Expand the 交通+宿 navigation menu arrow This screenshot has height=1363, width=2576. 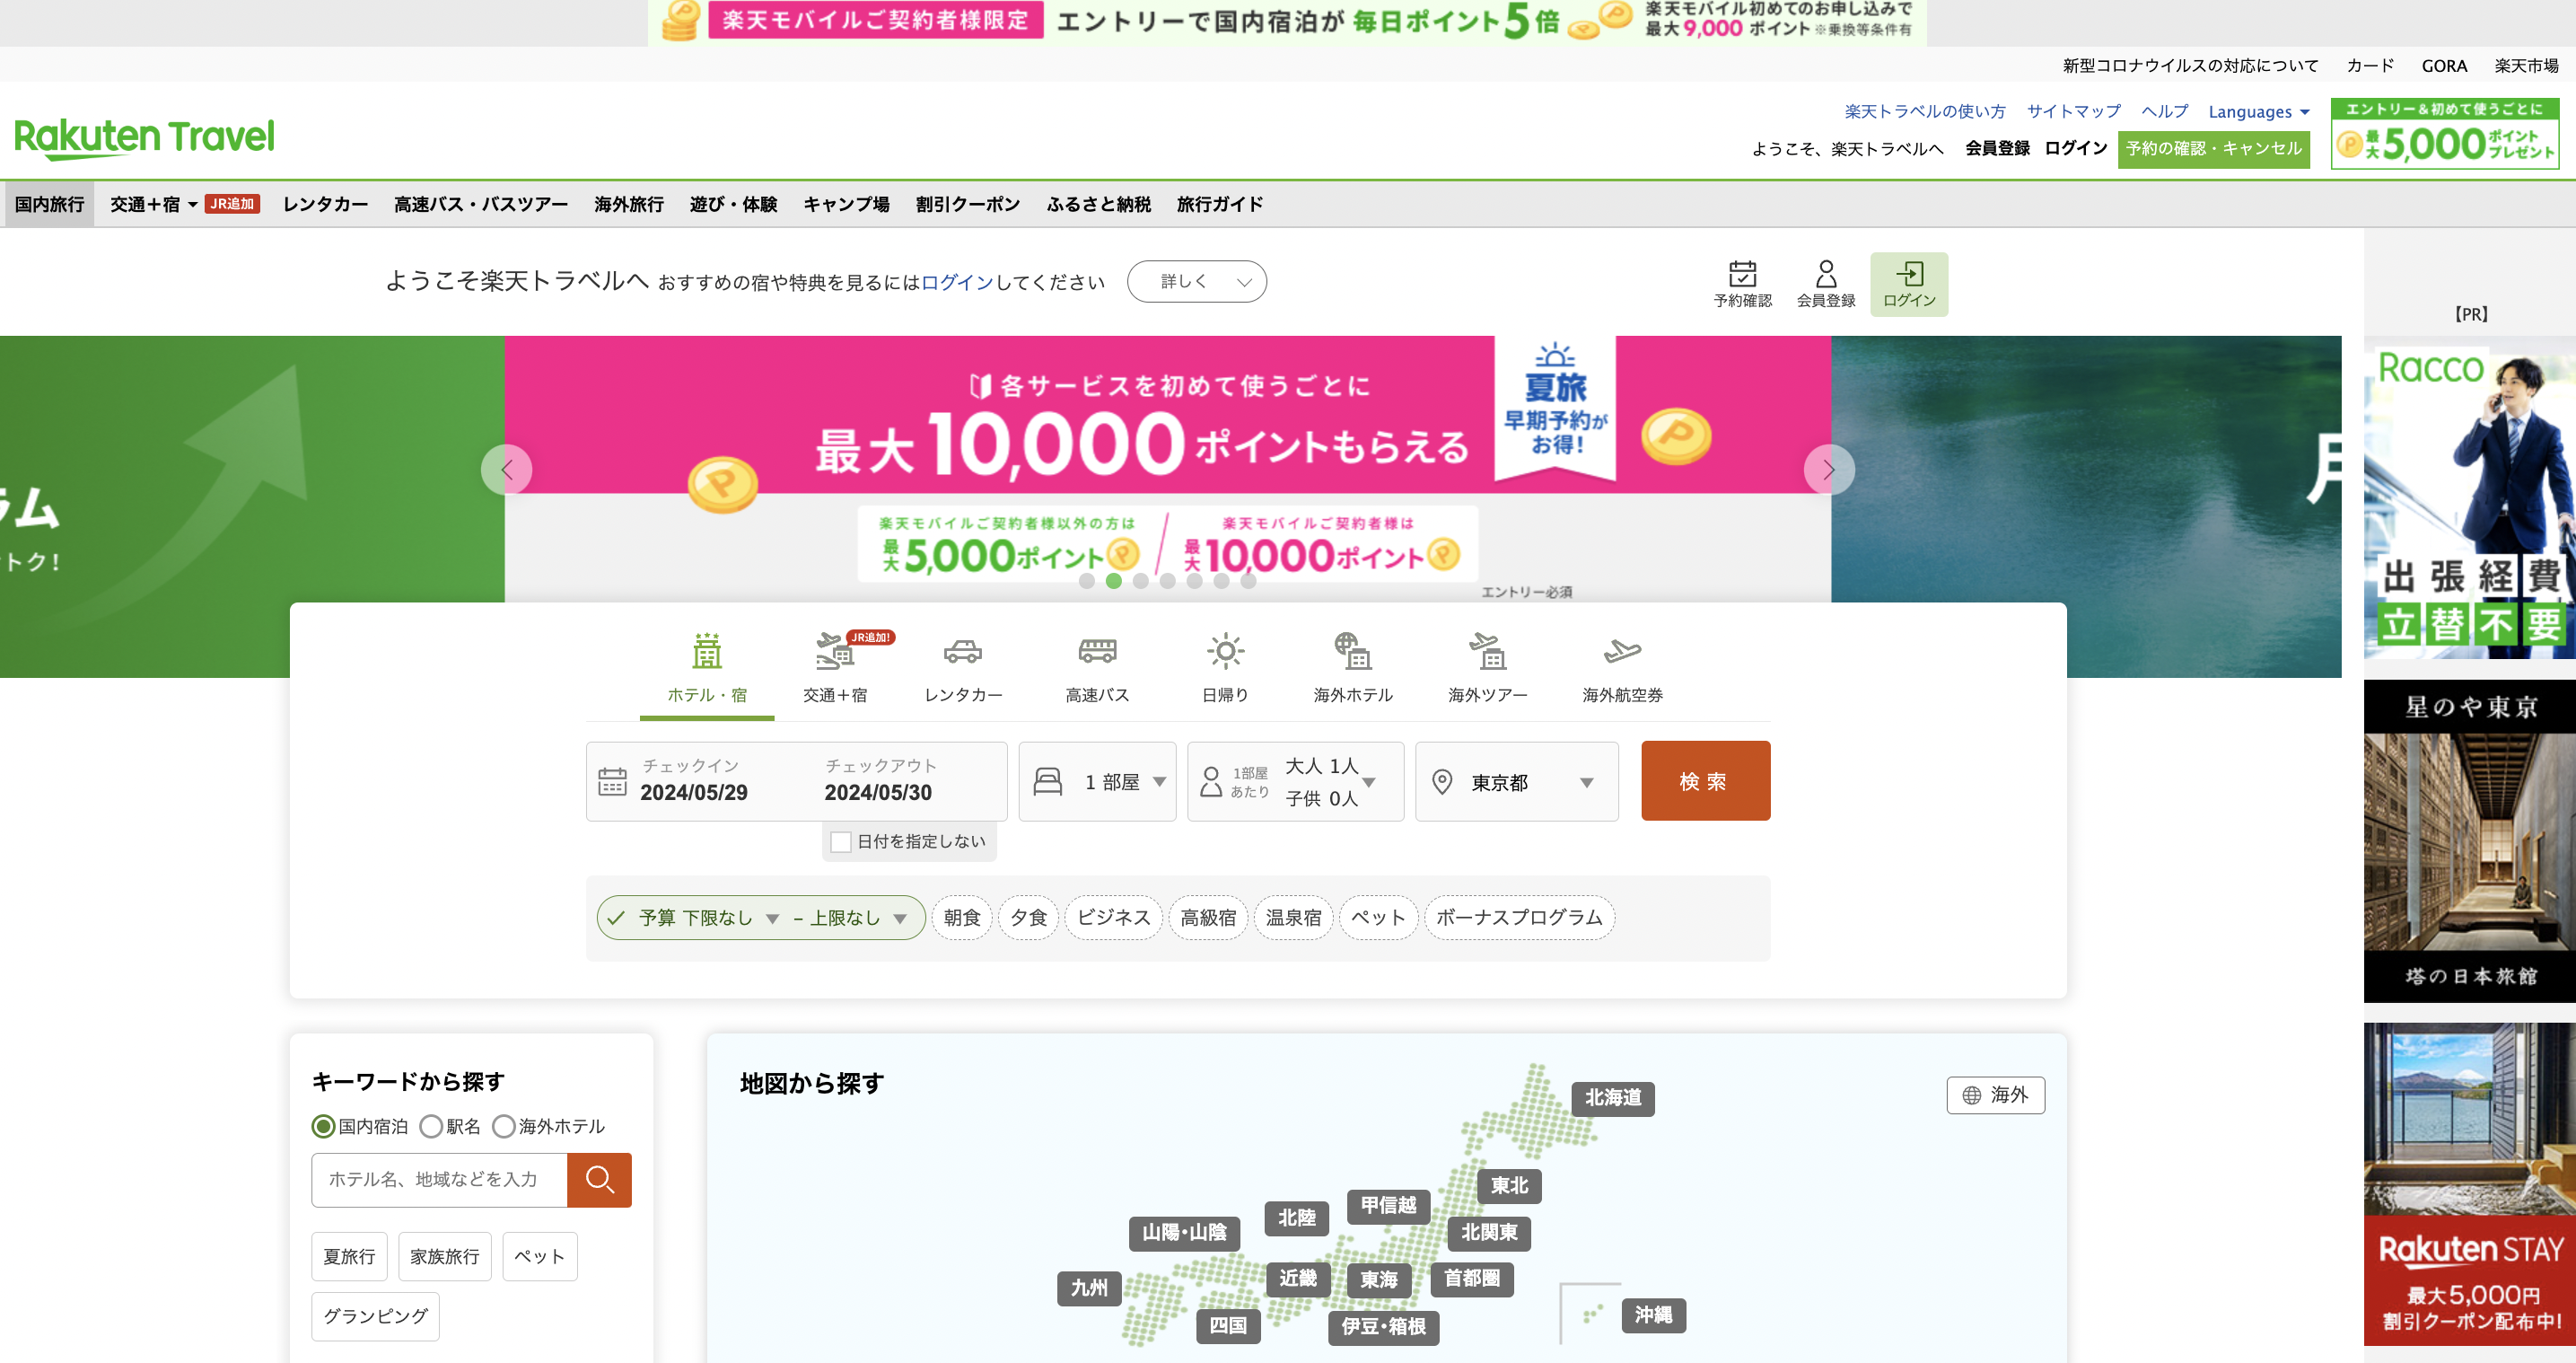tap(192, 204)
